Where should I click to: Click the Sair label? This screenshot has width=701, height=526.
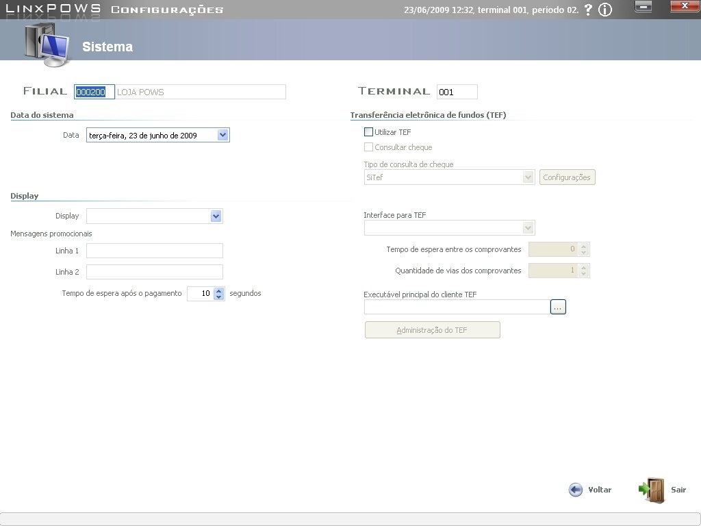point(678,490)
